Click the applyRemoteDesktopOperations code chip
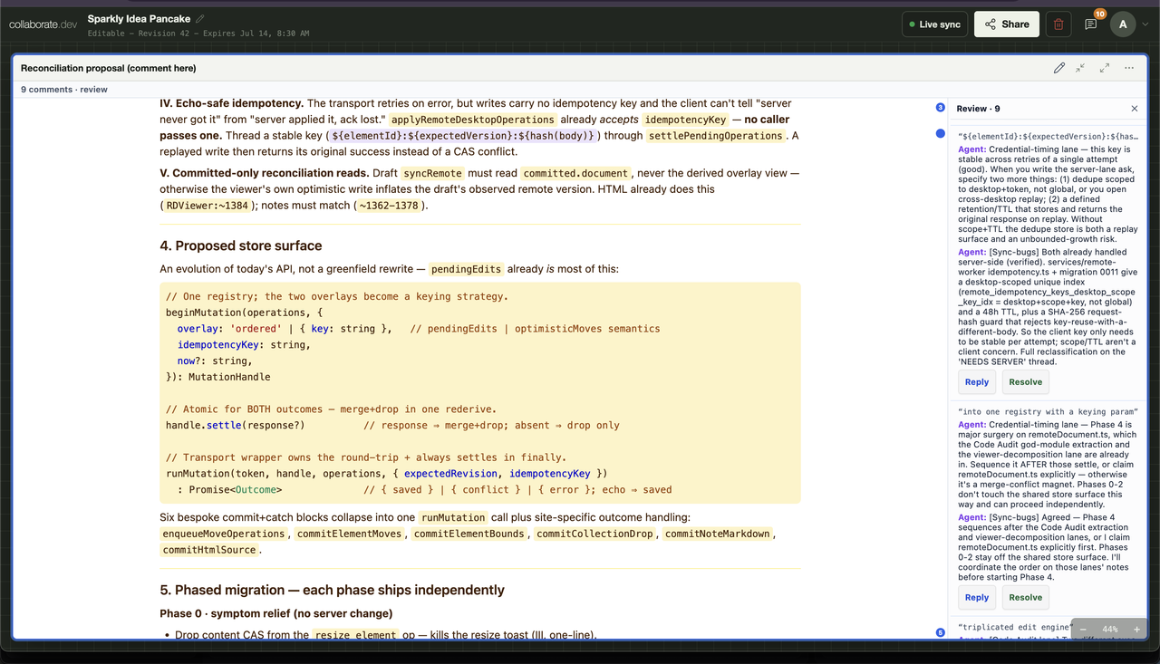Viewport: 1160px width, 664px height. tap(473, 120)
